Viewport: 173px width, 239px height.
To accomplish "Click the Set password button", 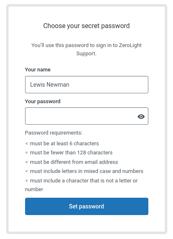I will click(87, 206).
